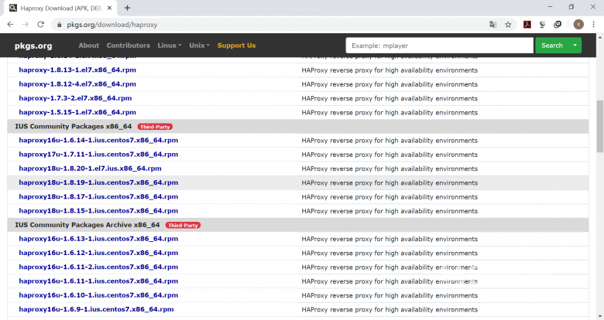The image size is (604, 320).
Task: Expand the Unix dropdown menu
Action: (199, 46)
